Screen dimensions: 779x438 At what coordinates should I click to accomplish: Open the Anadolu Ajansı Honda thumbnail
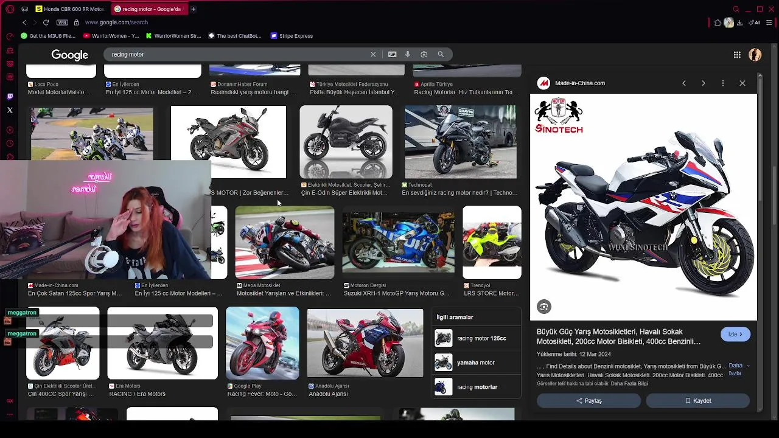[365, 343]
